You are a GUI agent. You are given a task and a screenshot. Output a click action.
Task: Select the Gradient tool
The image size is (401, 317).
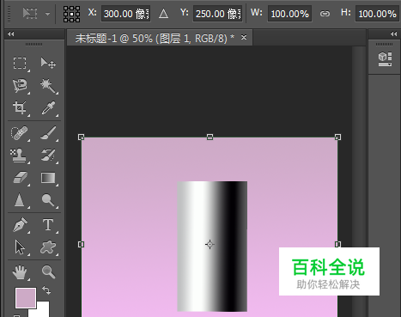click(48, 178)
